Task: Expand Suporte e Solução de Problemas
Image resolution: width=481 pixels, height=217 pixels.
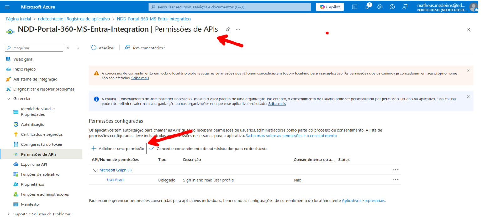Action: 8,214
